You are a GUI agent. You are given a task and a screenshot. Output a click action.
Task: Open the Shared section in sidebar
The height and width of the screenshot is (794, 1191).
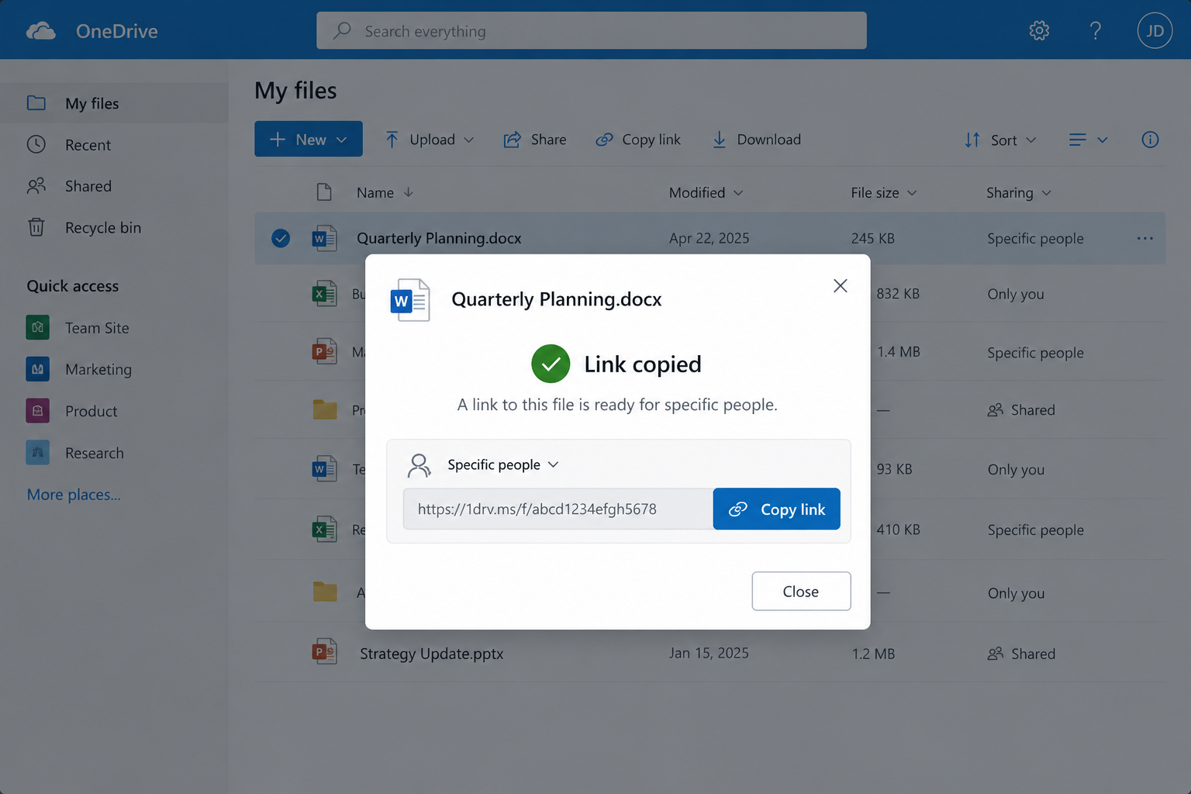coord(114,186)
